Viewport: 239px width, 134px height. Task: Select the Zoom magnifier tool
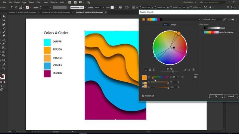click(4, 68)
